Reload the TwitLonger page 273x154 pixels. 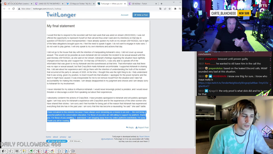tap(13, 9)
